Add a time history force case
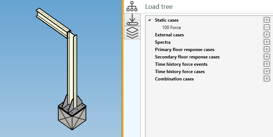Image resolution: width=273 pixels, height=137 pixels. [x=266, y=71]
